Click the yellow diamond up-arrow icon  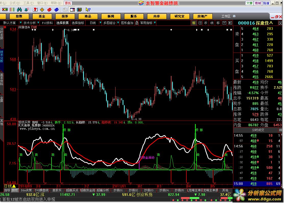[x=42, y=10]
